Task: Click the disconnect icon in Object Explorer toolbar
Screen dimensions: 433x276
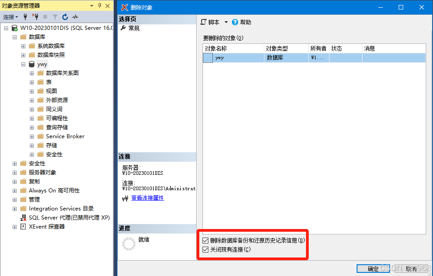Action: tap(35, 17)
